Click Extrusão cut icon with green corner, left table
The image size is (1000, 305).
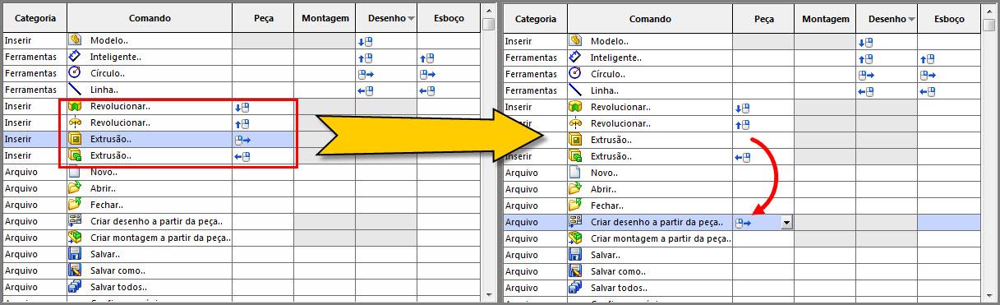(x=74, y=155)
